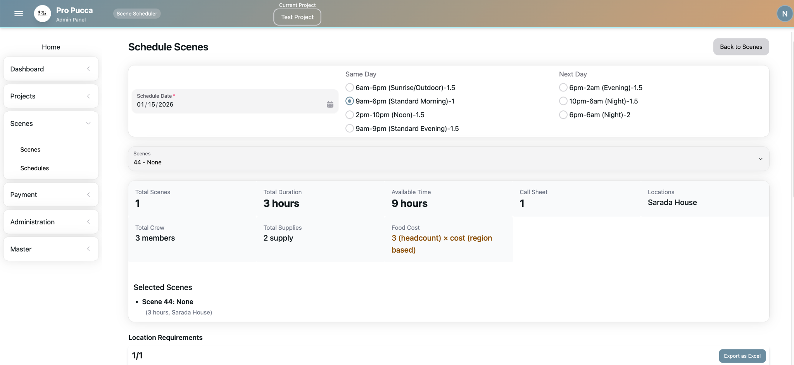Open the hamburger menu icon
Viewport: 794px width, 365px height.
(x=18, y=14)
